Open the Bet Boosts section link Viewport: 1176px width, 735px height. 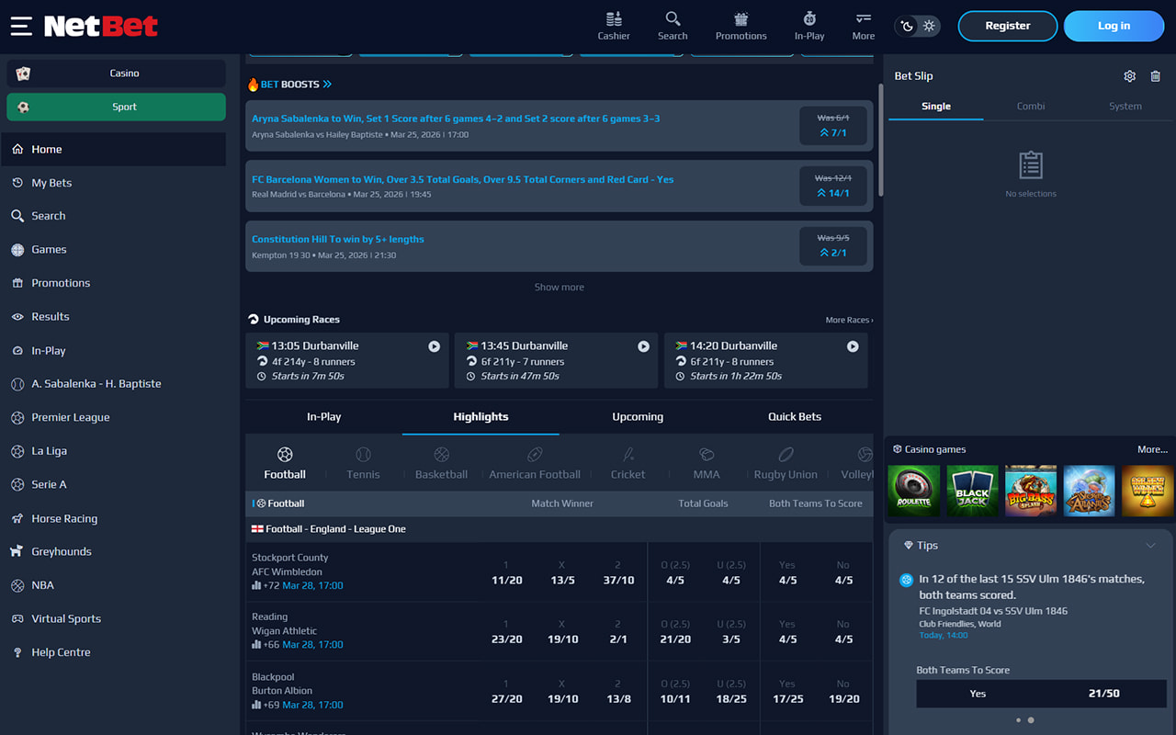click(289, 85)
